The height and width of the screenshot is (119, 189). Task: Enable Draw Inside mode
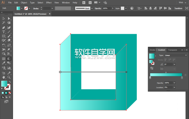coord(10,97)
